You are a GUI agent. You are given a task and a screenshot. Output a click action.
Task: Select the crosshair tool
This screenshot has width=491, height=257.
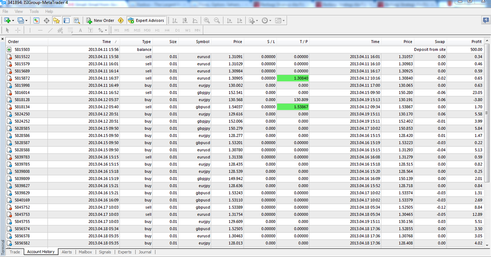[x=18, y=30]
